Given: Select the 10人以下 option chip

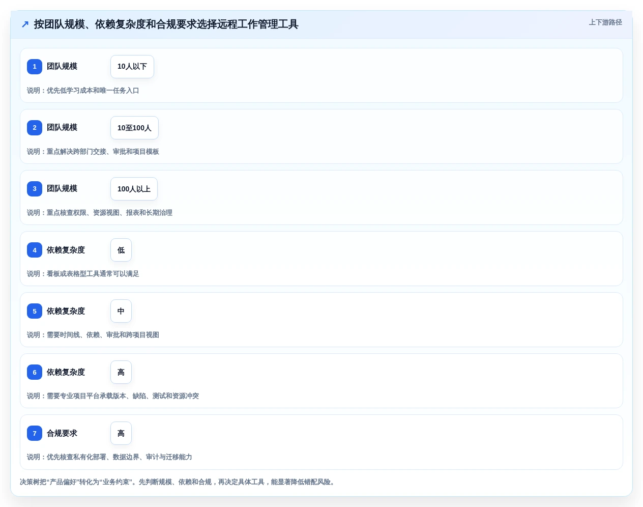Looking at the screenshot, I should [x=132, y=67].
